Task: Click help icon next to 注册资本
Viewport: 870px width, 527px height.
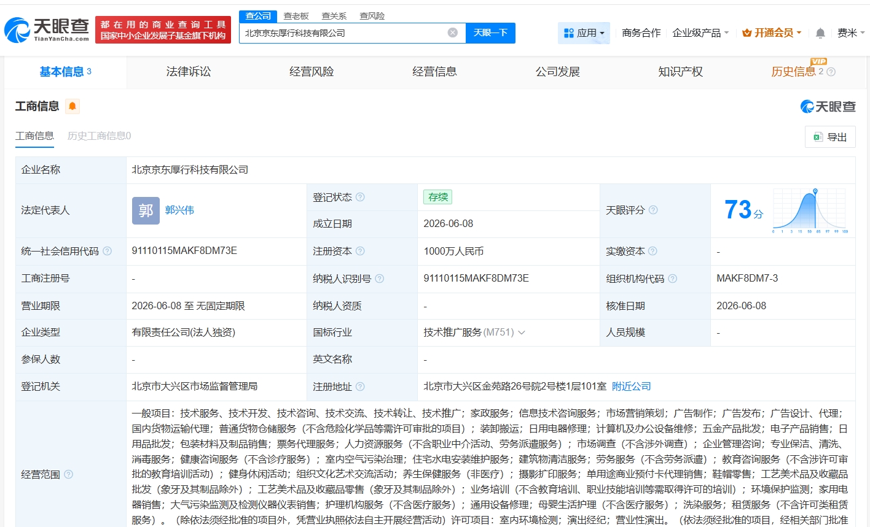Action: pos(361,251)
